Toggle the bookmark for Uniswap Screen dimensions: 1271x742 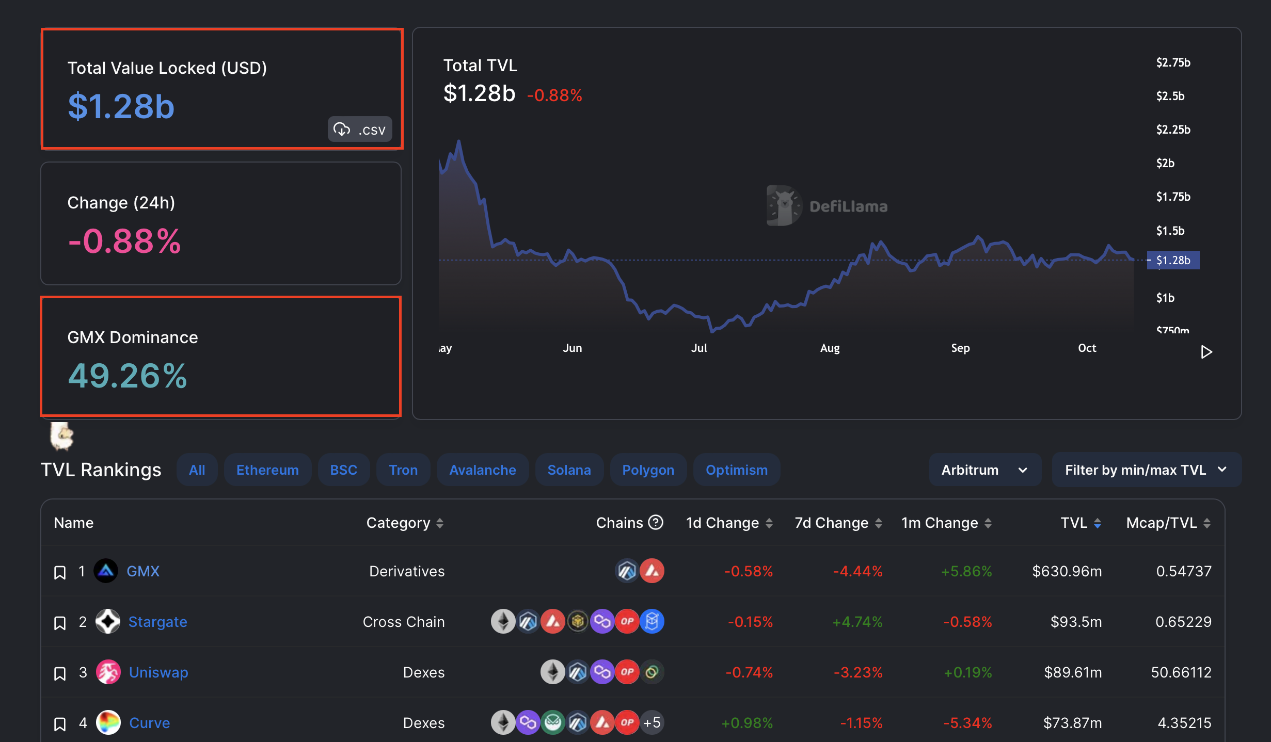60,673
